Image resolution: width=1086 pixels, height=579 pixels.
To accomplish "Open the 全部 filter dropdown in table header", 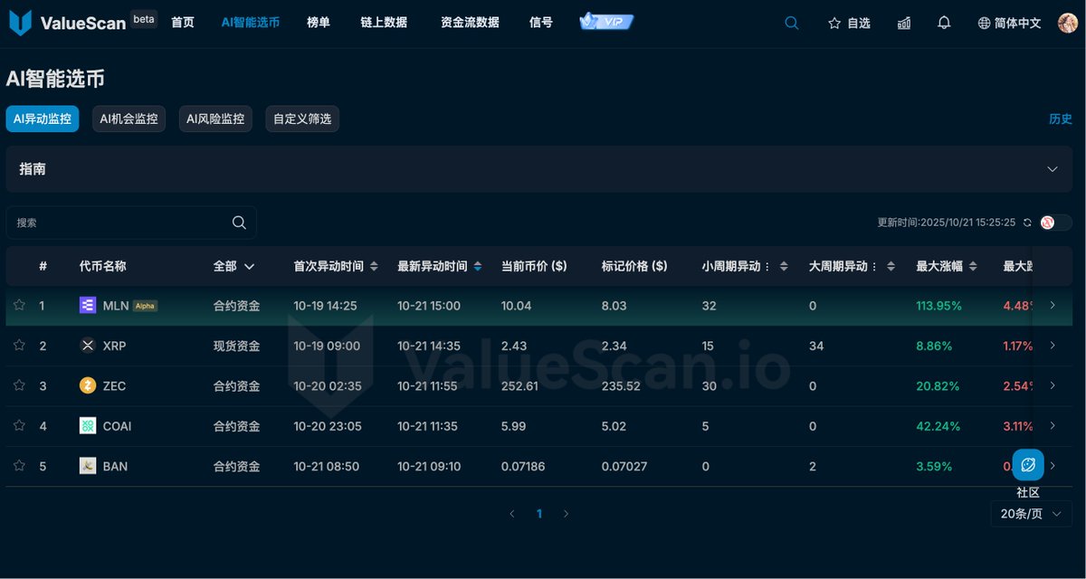I will 233,266.
